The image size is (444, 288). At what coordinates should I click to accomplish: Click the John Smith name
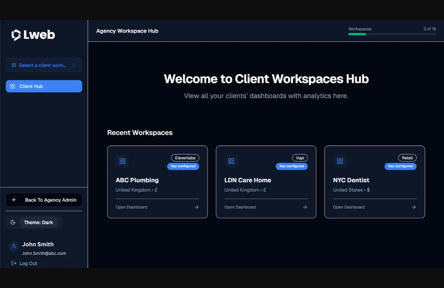[38, 244]
